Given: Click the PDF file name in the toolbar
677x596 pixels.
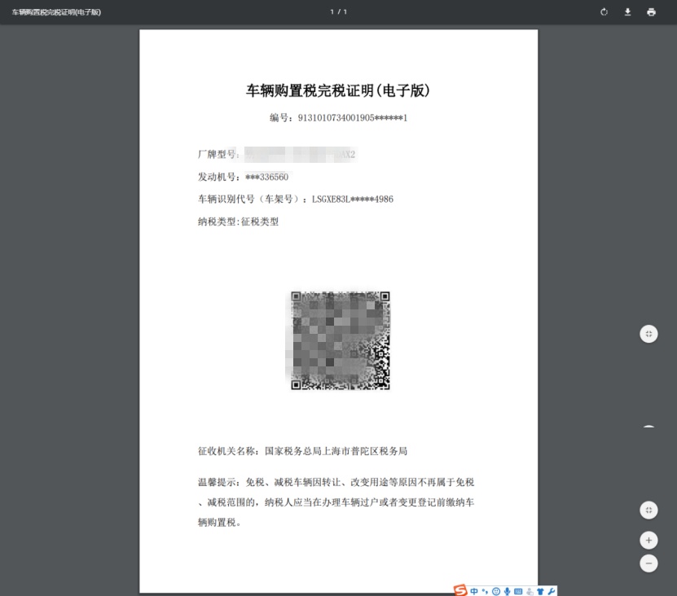Looking at the screenshot, I should coord(56,12).
